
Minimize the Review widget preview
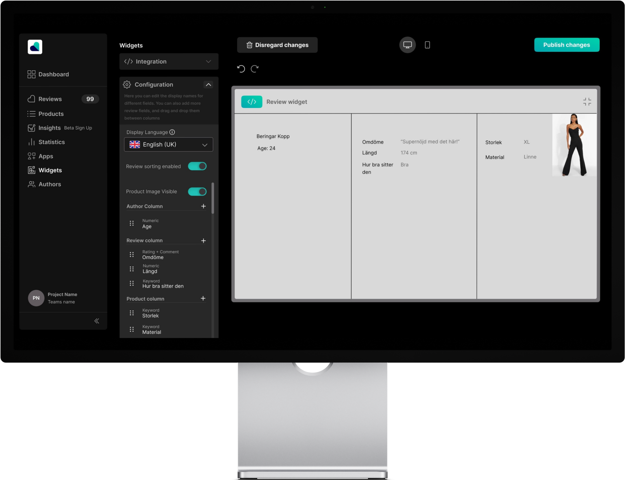tap(587, 102)
